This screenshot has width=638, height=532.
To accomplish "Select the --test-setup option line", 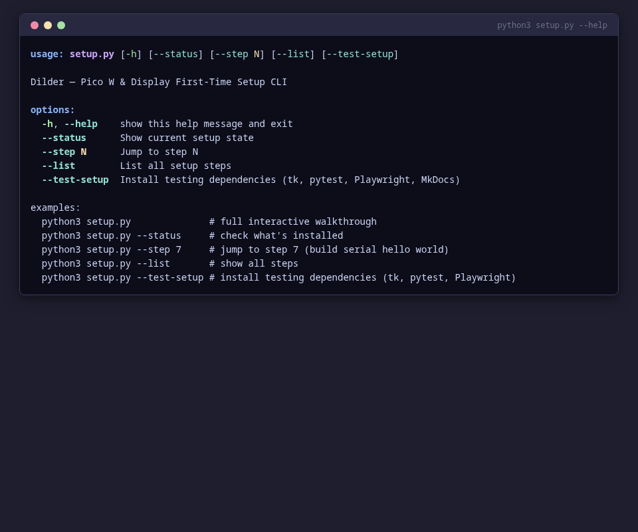I will (75, 180).
